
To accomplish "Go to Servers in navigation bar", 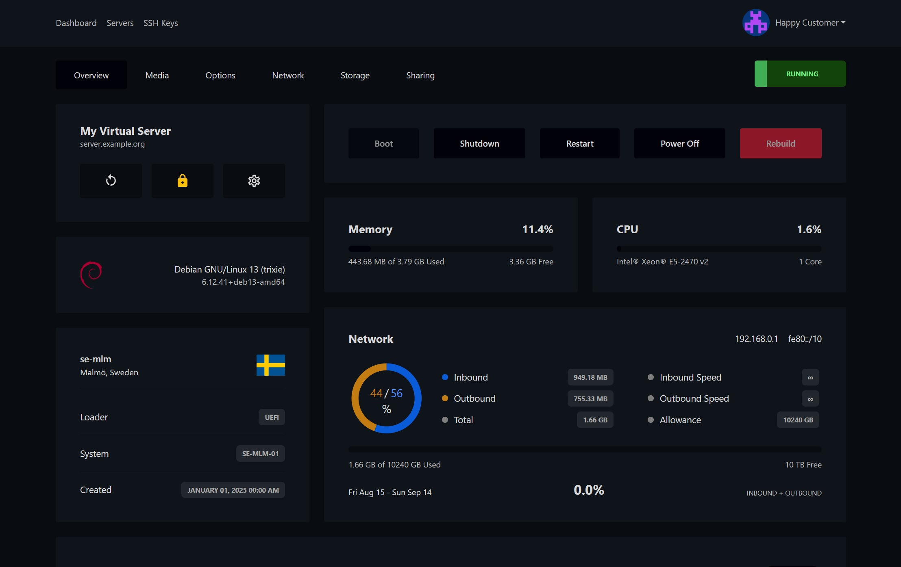I will click(120, 23).
